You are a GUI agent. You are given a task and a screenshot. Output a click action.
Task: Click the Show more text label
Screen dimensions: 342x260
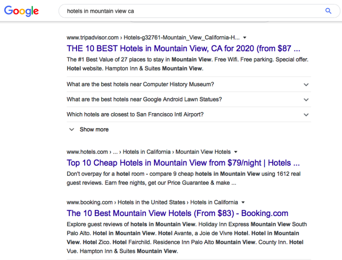click(94, 129)
